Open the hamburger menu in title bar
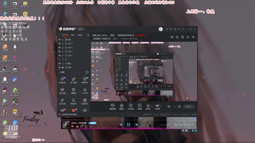 coord(183,29)
